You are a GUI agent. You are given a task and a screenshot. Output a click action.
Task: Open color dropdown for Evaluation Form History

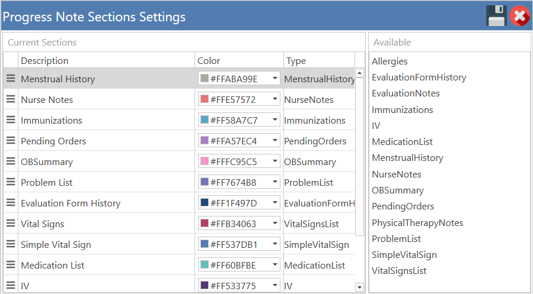(275, 203)
